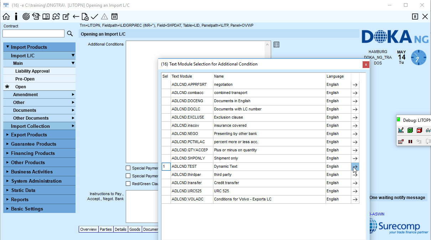The width and height of the screenshot is (431, 240).
Task: Click the pencil edit icon in toolbar
Action: [x=66, y=16]
